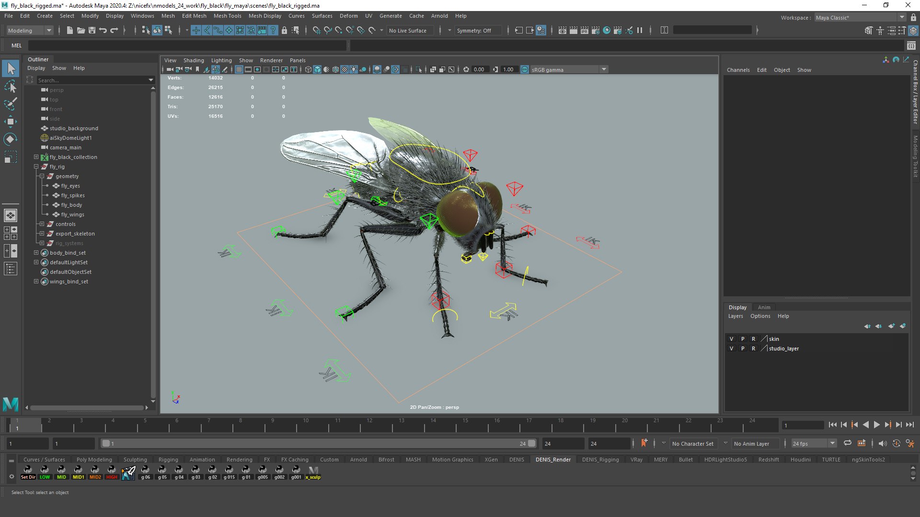Open animation preferences from running figure icon
The width and height of the screenshot is (920, 517).
point(910,443)
